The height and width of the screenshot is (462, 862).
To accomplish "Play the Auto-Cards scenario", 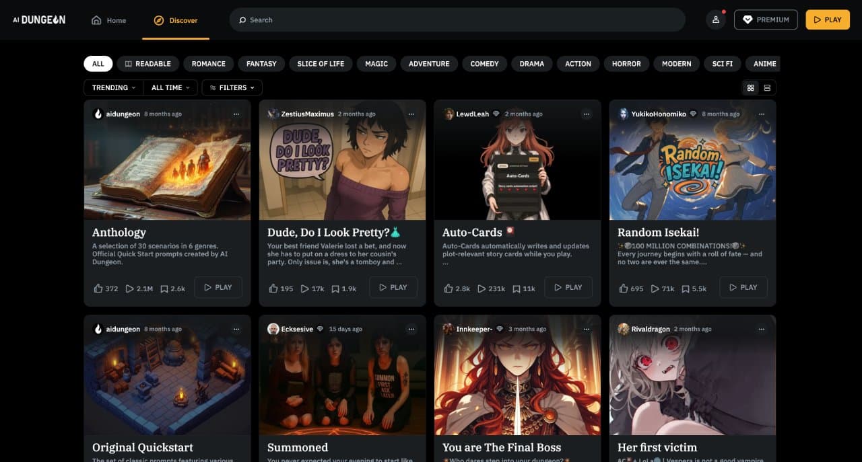I will click(568, 287).
